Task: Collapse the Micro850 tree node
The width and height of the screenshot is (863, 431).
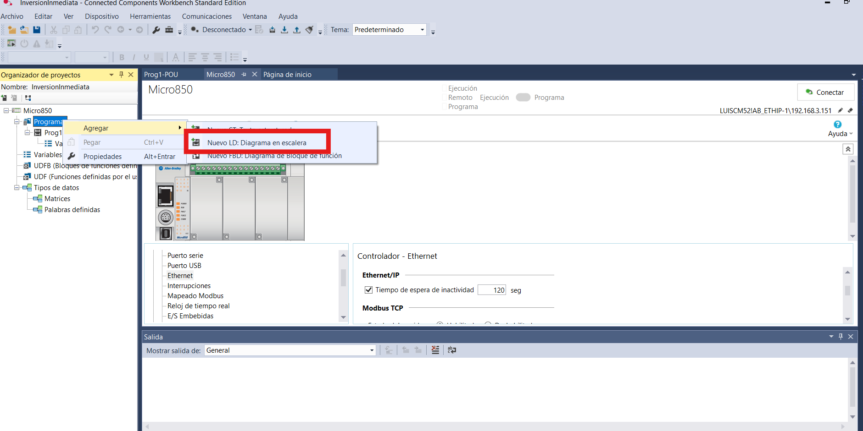Action: tap(6, 110)
